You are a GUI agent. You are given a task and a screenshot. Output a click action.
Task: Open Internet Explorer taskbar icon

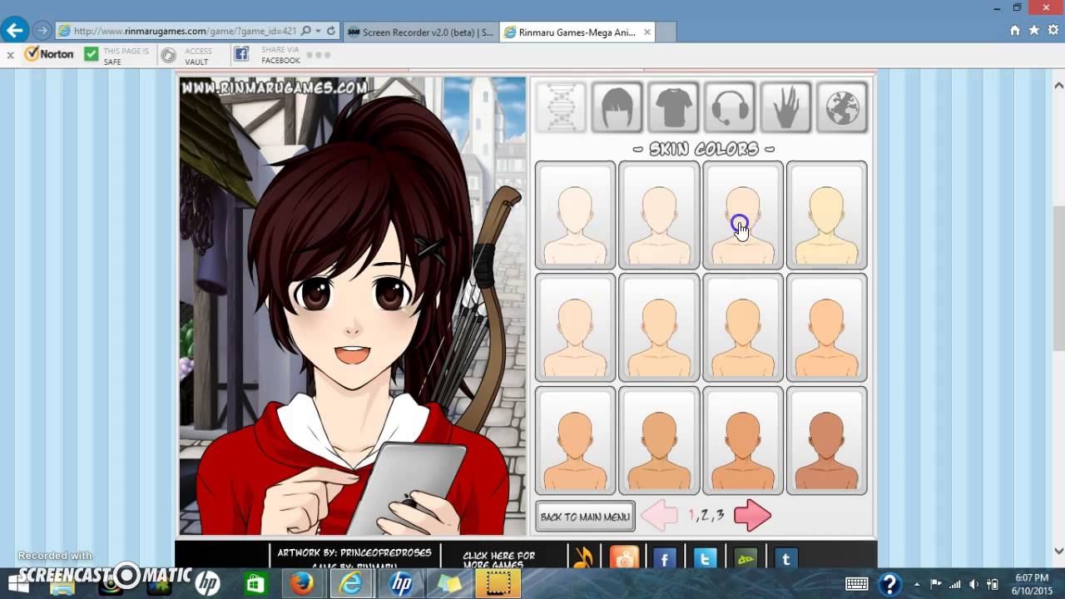tap(351, 583)
